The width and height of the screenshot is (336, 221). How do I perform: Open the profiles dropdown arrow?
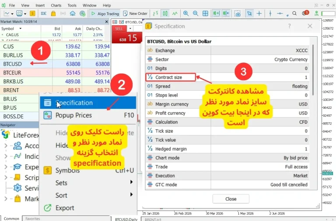click(25, 14)
